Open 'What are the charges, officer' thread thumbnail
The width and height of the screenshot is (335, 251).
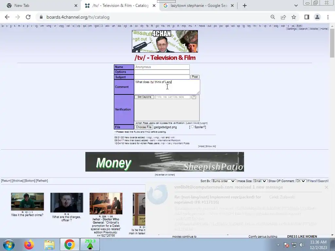tap(67, 203)
